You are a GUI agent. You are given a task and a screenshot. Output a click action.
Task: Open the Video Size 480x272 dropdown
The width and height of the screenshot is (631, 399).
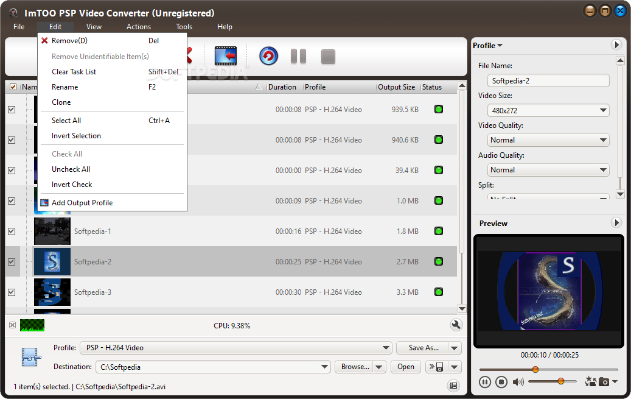548,110
